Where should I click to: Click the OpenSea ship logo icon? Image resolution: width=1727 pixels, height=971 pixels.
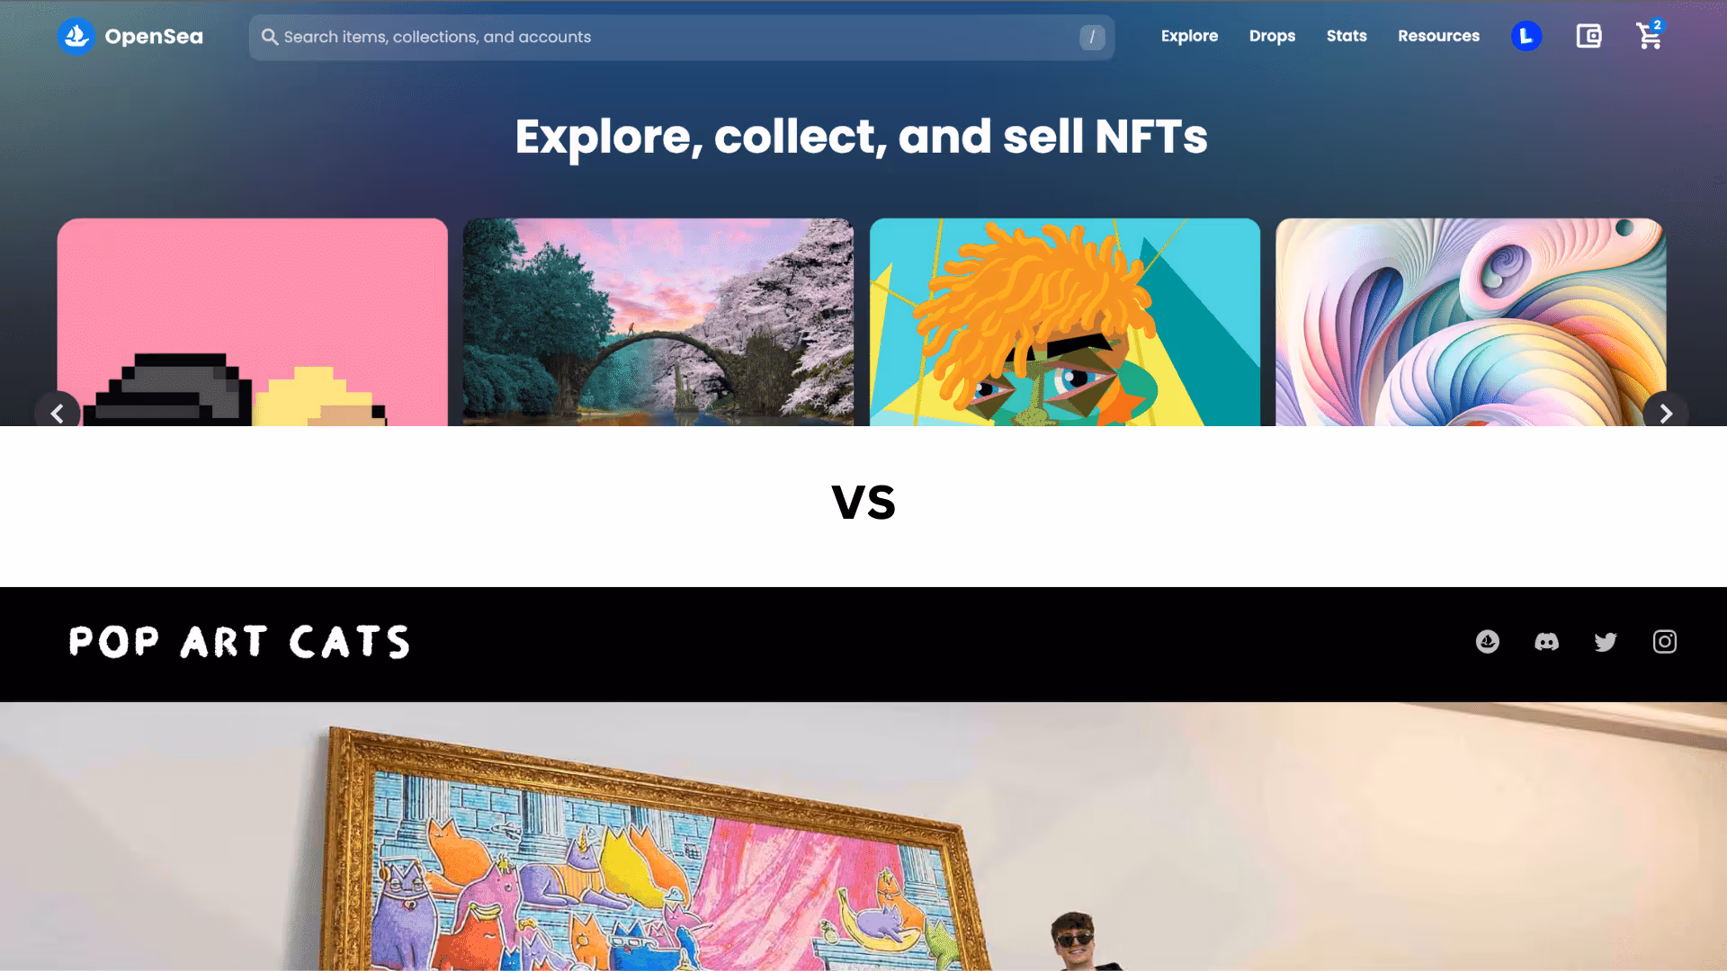click(76, 37)
